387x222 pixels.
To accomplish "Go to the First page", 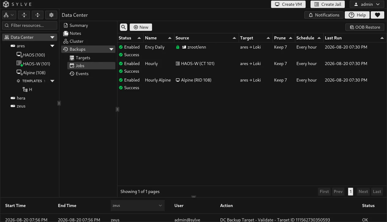I will pyautogui.click(x=324, y=191).
